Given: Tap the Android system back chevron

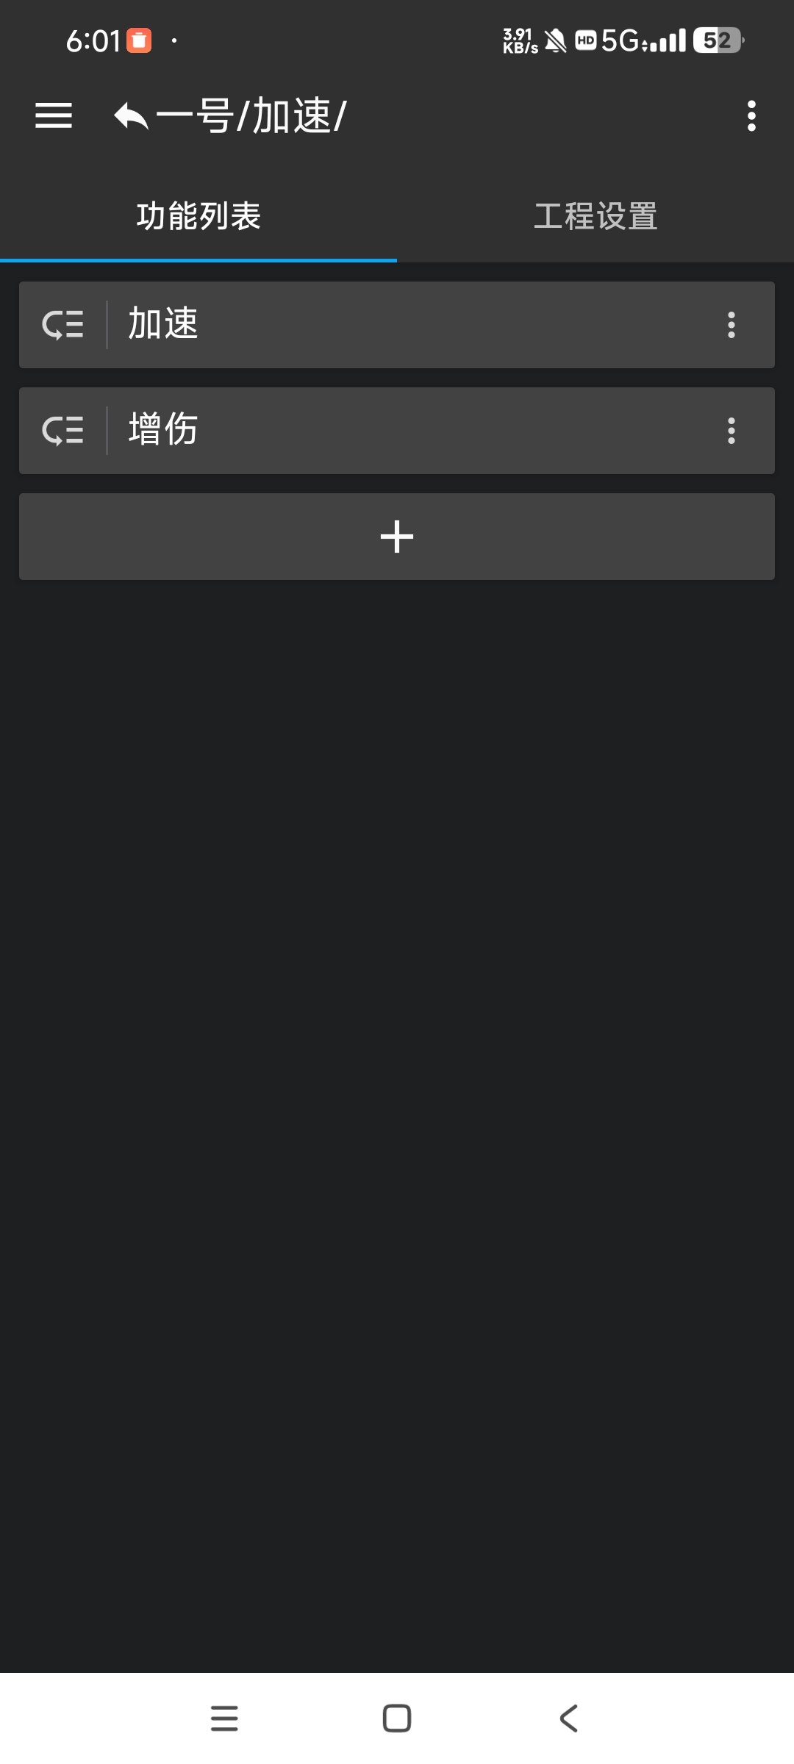Looking at the screenshot, I should pyautogui.click(x=569, y=1718).
